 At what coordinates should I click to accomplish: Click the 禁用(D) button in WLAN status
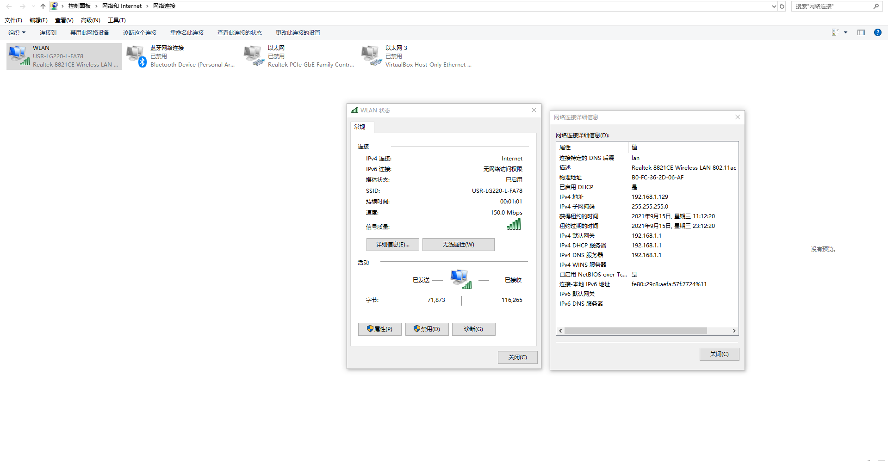(427, 329)
